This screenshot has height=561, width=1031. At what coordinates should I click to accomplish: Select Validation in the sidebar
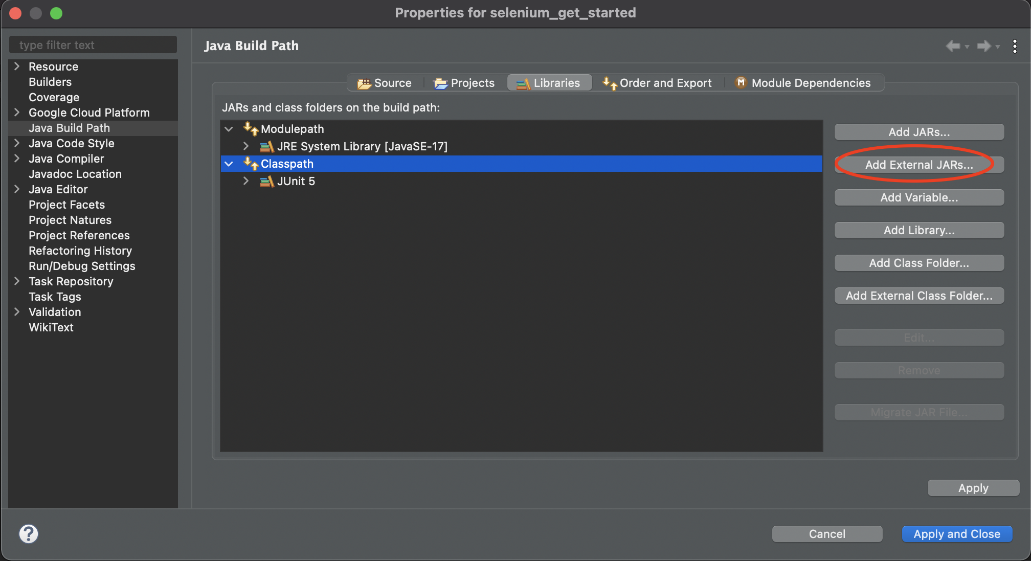click(x=55, y=312)
